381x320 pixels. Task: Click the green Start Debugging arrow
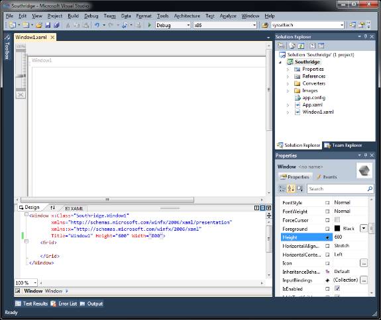coord(150,25)
